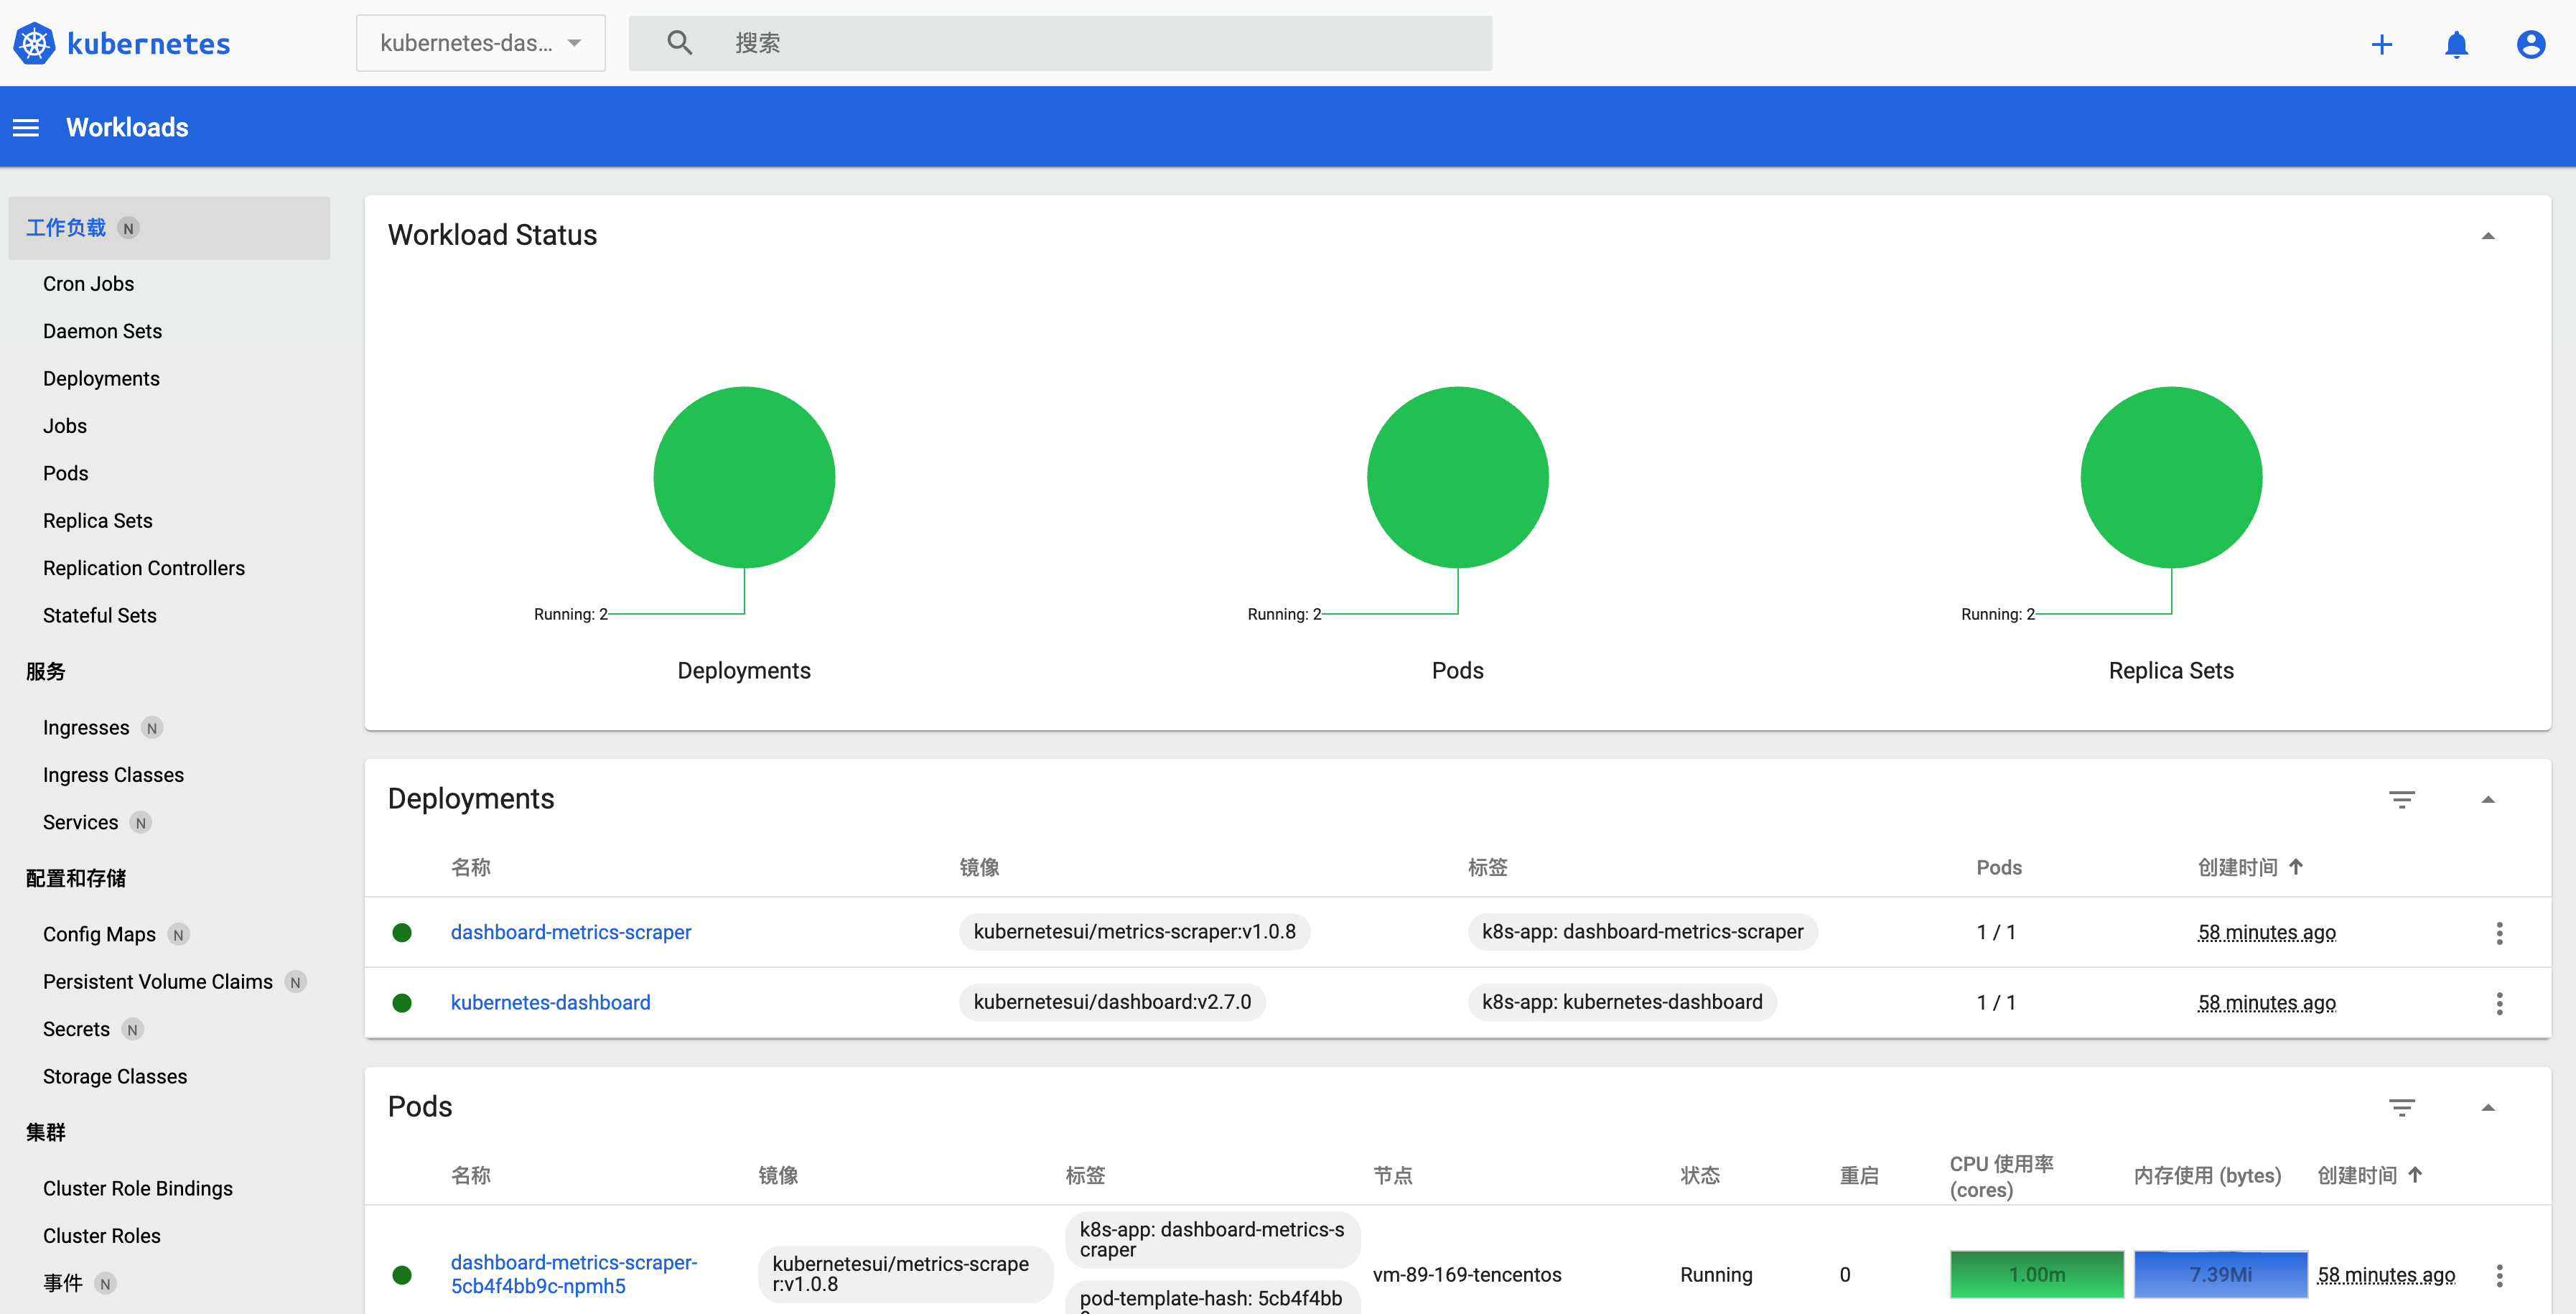The image size is (2576, 1314).
Task: Toggle the hamburger menu icon
Action: [25, 126]
